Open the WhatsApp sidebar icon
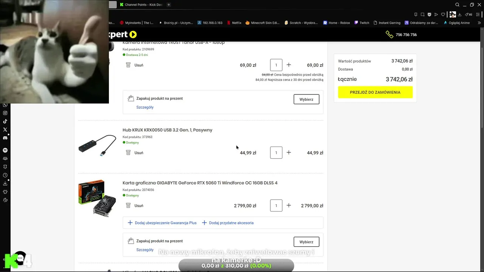 pyautogui.click(x=5, y=105)
